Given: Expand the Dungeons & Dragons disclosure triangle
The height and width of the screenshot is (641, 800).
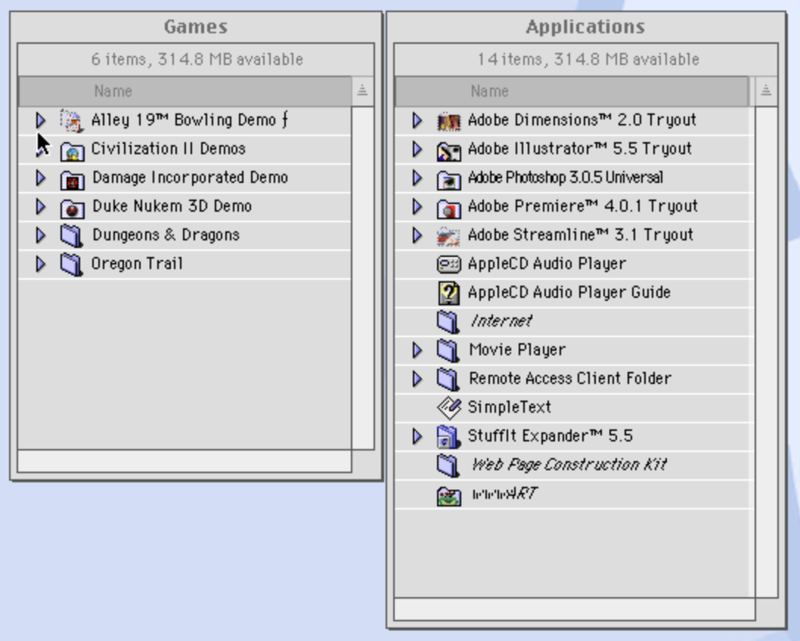Looking at the screenshot, I should 41,235.
